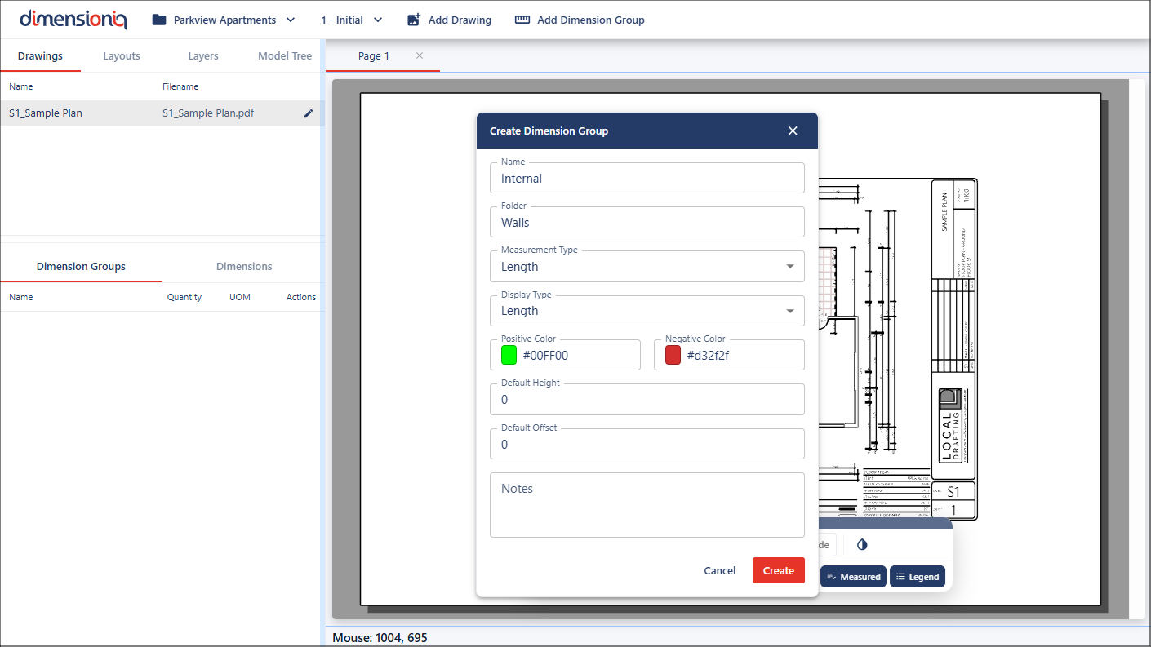
Task: Toggle the Measured filter button
Action: point(853,577)
